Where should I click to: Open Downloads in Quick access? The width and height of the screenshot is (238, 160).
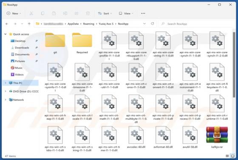click(x=22, y=48)
